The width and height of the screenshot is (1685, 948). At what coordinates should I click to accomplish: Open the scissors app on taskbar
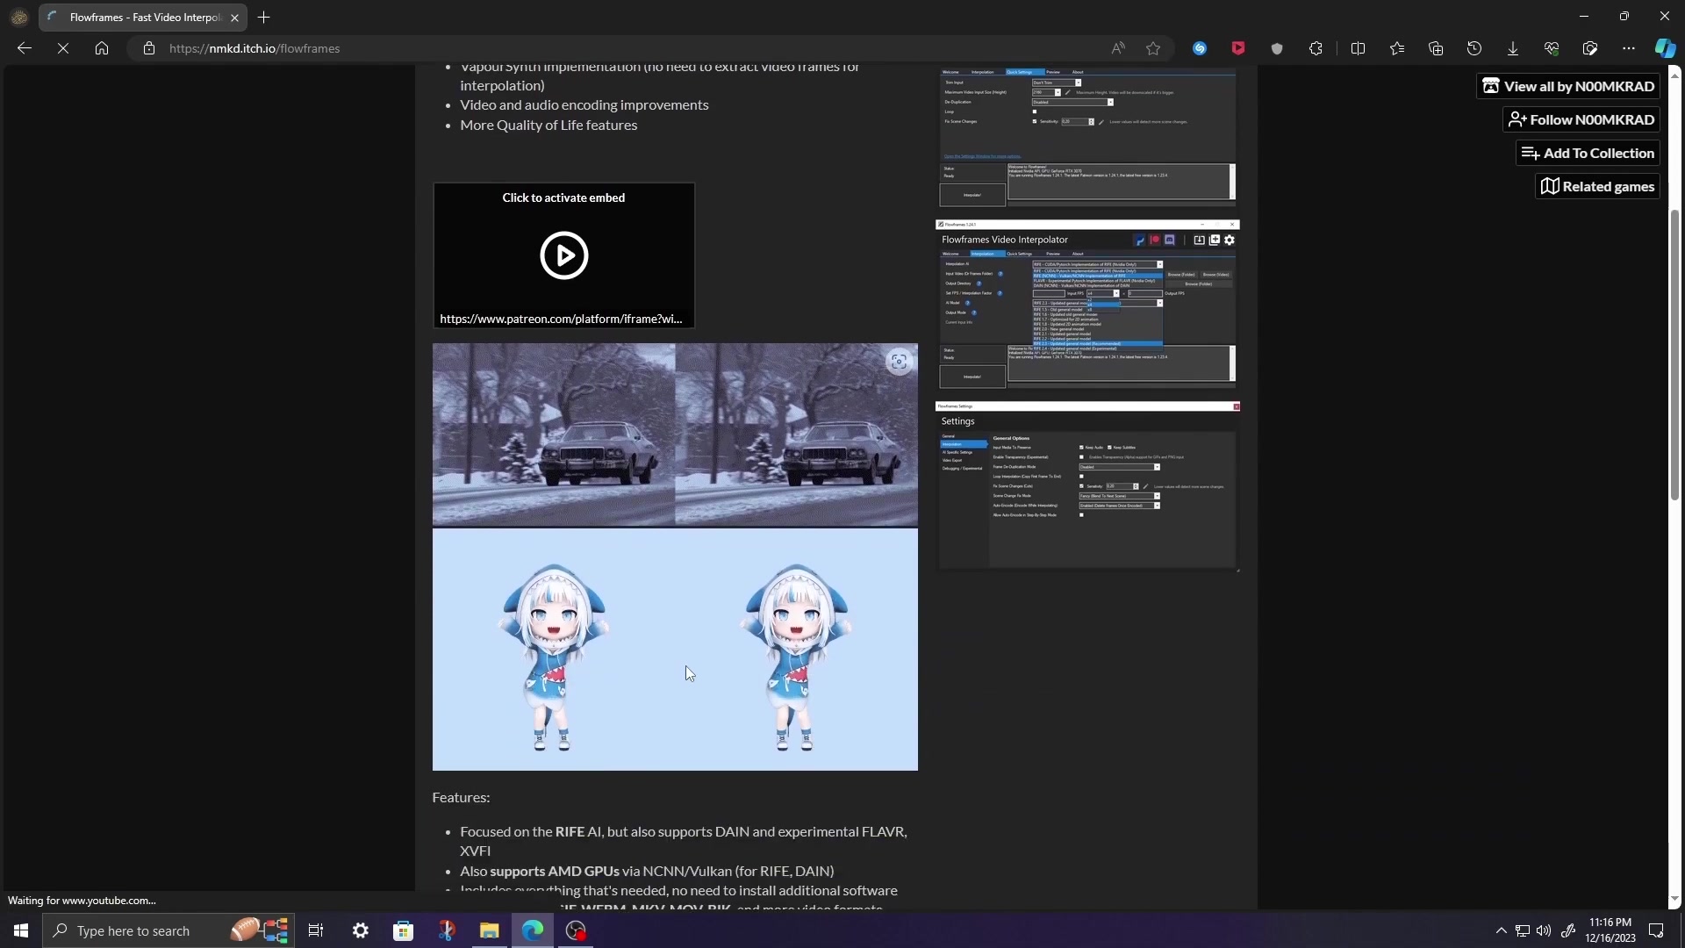[x=447, y=930]
